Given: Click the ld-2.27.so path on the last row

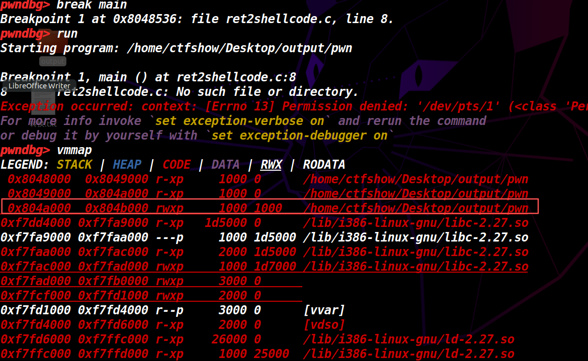Looking at the screenshot, I should [408, 354].
